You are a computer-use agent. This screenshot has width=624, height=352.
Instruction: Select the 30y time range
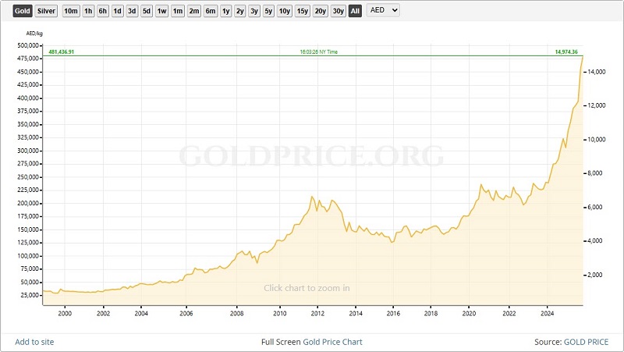tap(339, 11)
